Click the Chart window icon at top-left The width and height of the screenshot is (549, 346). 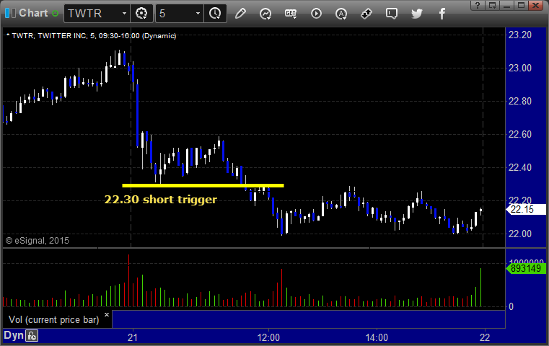pos(10,13)
